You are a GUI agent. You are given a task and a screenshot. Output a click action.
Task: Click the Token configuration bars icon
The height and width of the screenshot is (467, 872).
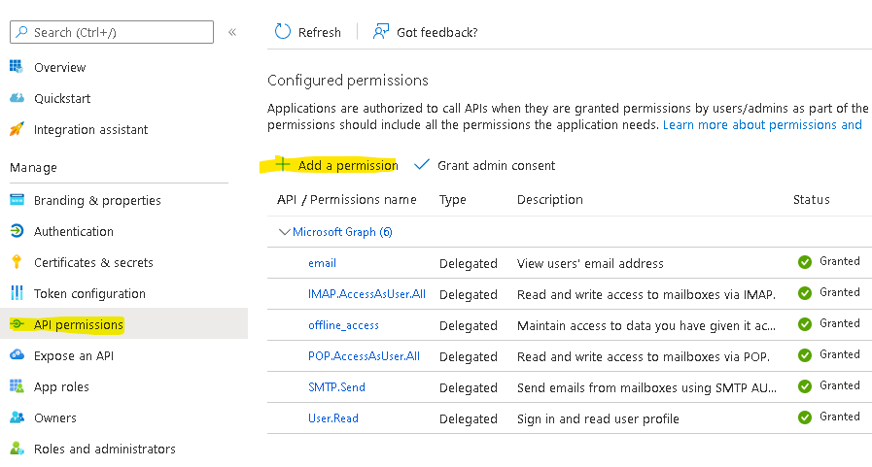coord(17,292)
